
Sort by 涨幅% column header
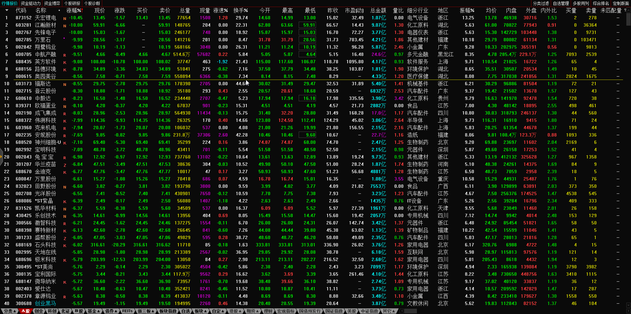pyautogui.click(x=74, y=10)
